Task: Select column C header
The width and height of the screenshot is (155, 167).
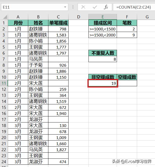Action: pyautogui.click(x=58, y=17)
